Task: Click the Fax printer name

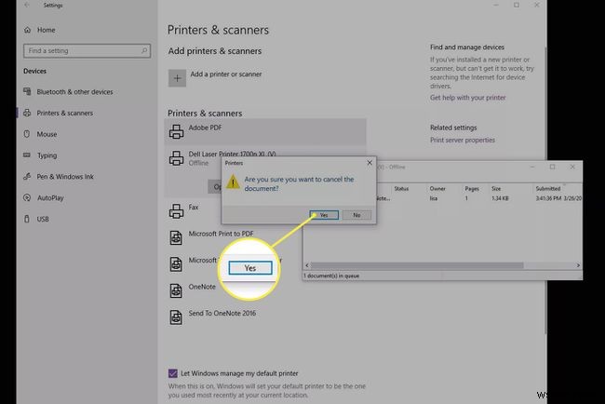Action: coord(194,208)
